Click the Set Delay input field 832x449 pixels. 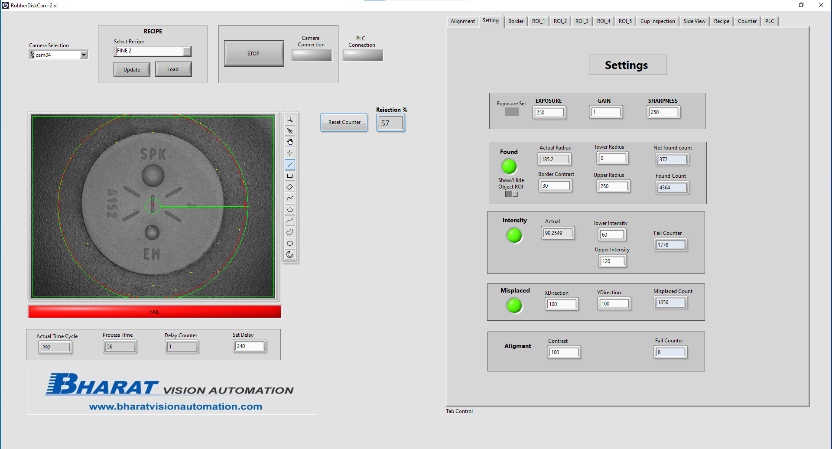250,346
